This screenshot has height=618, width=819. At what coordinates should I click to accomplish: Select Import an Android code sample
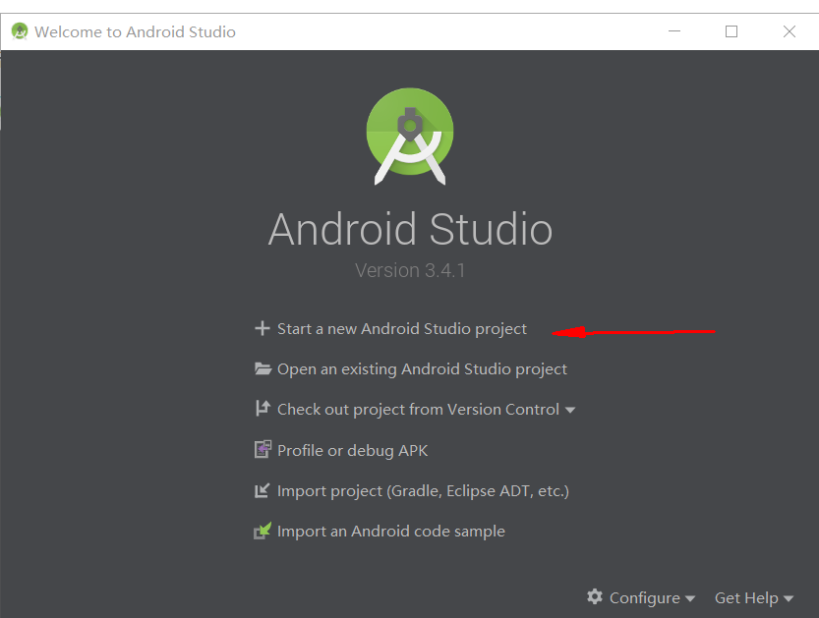(x=390, y=531)
